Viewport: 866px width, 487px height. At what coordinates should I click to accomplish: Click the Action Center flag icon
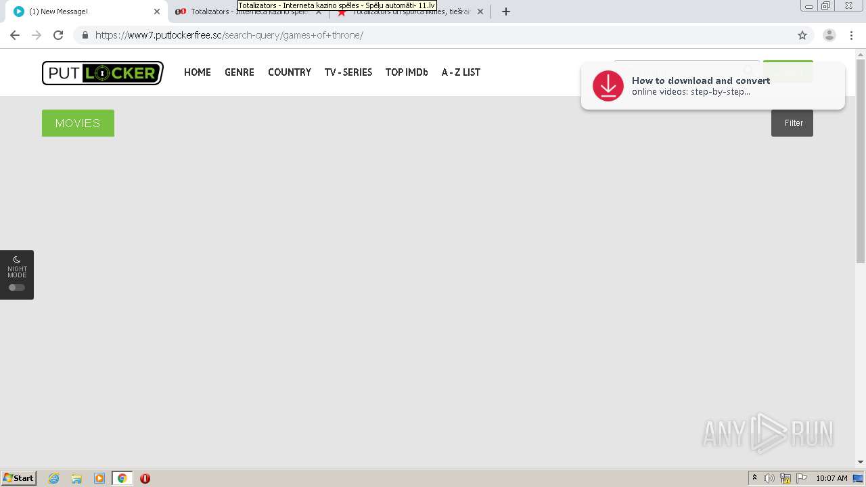click(x=802, y=478)
